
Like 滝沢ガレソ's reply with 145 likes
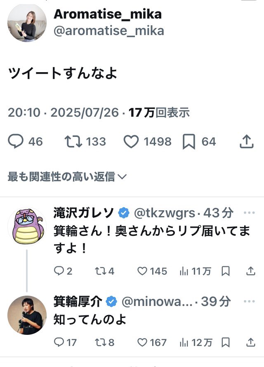(142, 271)
